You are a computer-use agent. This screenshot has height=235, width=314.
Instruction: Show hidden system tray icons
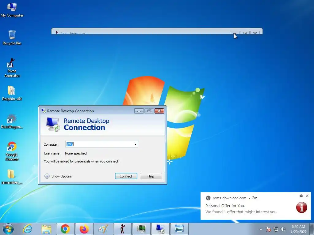click(261, 229)
